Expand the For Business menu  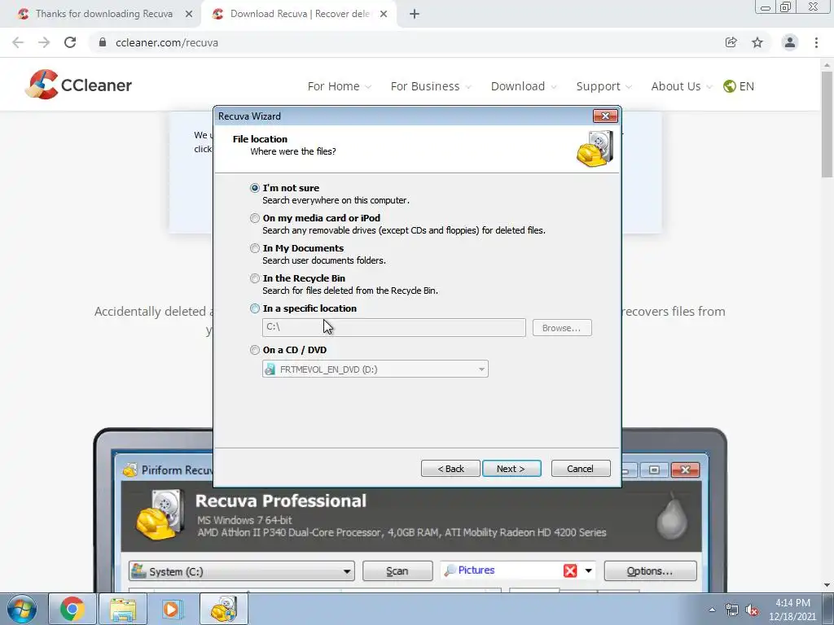pos(431,86)
